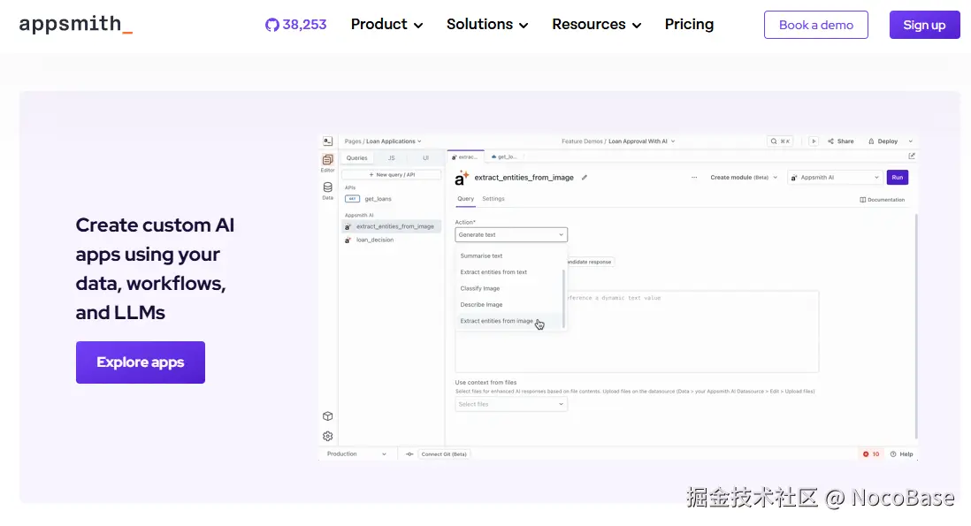
Task: Click the Share button
Action: tap(840, 141)
